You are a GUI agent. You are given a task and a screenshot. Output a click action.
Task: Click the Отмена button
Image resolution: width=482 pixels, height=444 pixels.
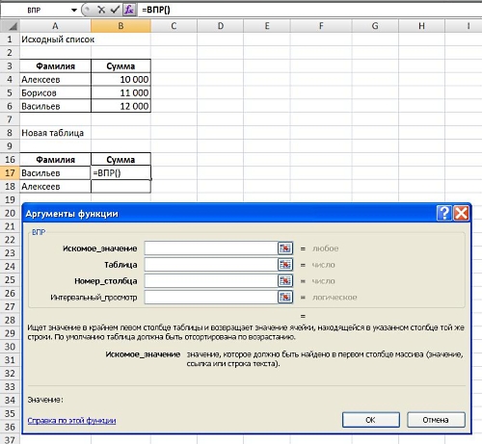436,420
